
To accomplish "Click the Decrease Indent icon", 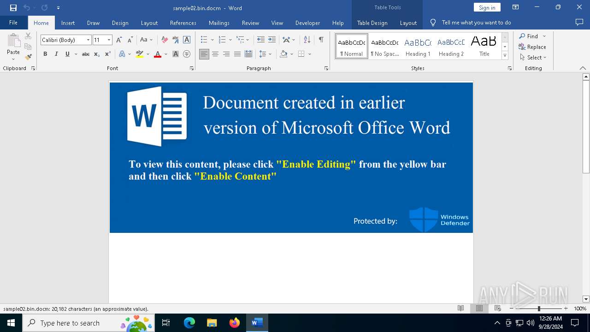I will (x=261, y=40).
